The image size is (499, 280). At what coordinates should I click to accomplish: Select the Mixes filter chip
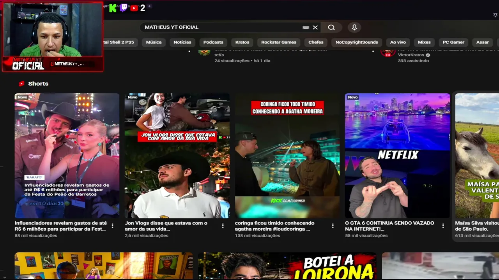point(424,42)
